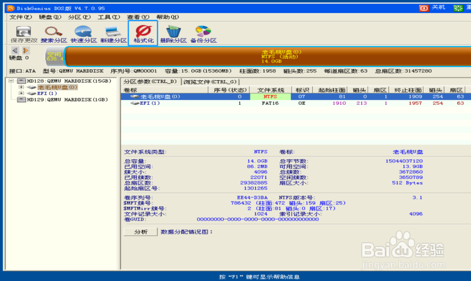Click the 保存更改 save changes icon
Image resolution: width=471 pixels, height=281 pixels.
coord(24,32)
